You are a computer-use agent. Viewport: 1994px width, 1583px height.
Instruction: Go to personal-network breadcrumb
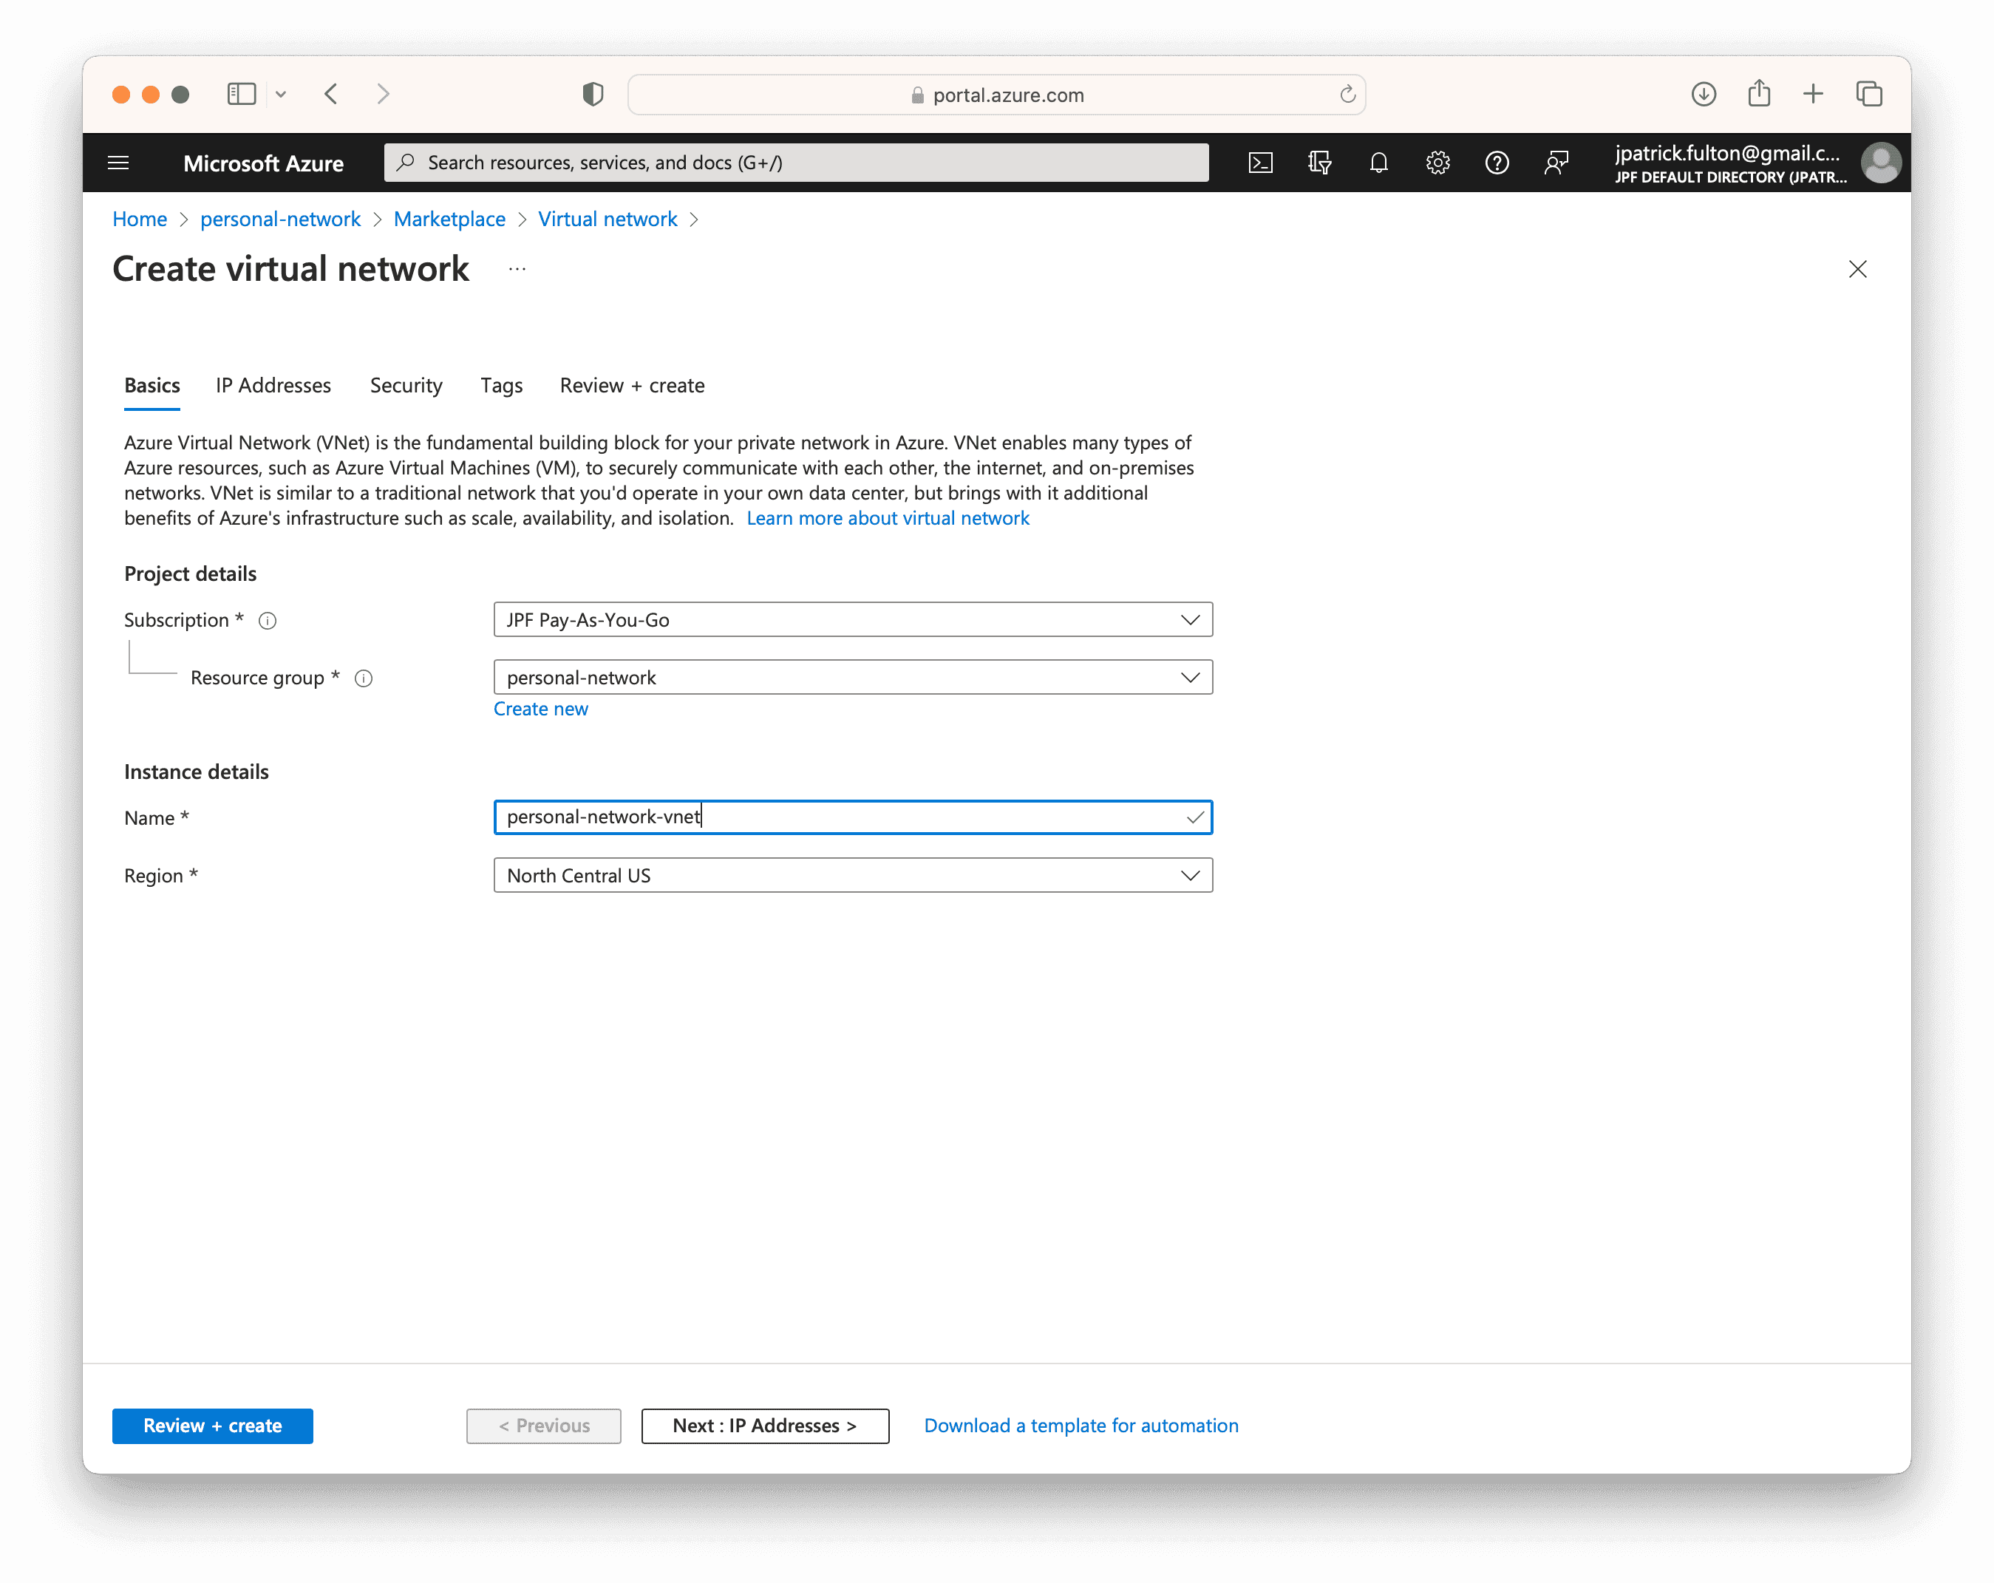point(280,219)
